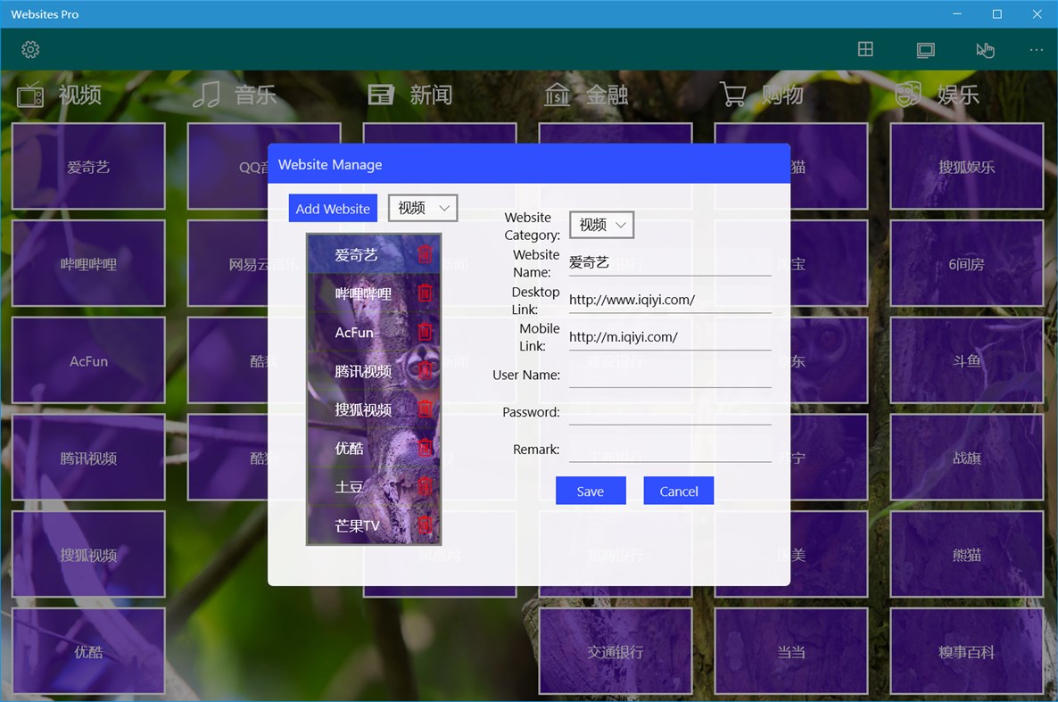The width and height of the screenshot is (1058, 702).
Task: Delete 土豆 with its trash icon
Action: point(426,486)
